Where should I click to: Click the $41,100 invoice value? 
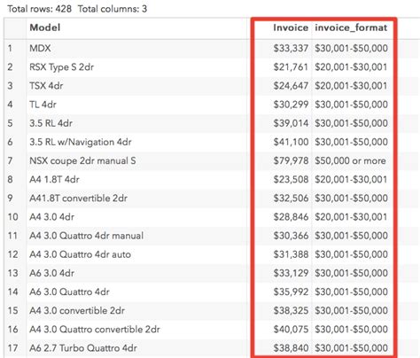(x=291, y=142)
